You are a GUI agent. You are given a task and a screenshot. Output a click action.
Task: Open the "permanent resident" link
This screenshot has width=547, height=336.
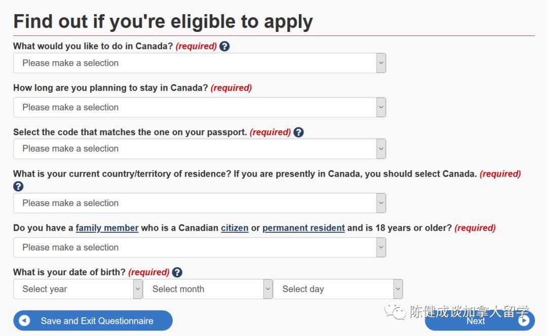(x=303, y=228)
